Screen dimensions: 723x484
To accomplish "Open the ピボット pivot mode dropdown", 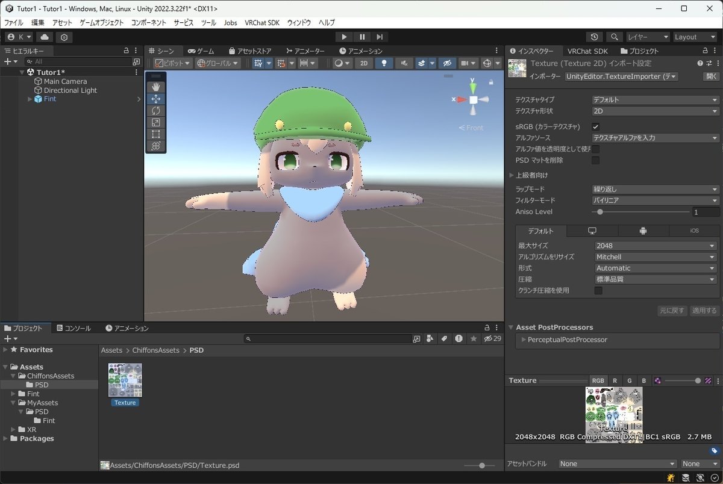I will 172,63.
